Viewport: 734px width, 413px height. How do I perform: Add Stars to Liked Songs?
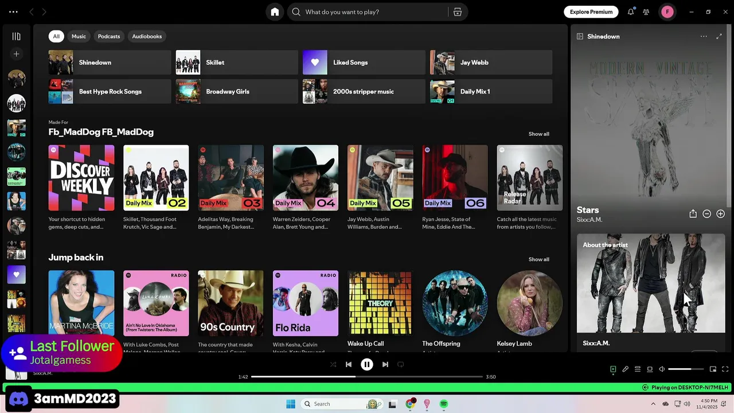(721, 214)
